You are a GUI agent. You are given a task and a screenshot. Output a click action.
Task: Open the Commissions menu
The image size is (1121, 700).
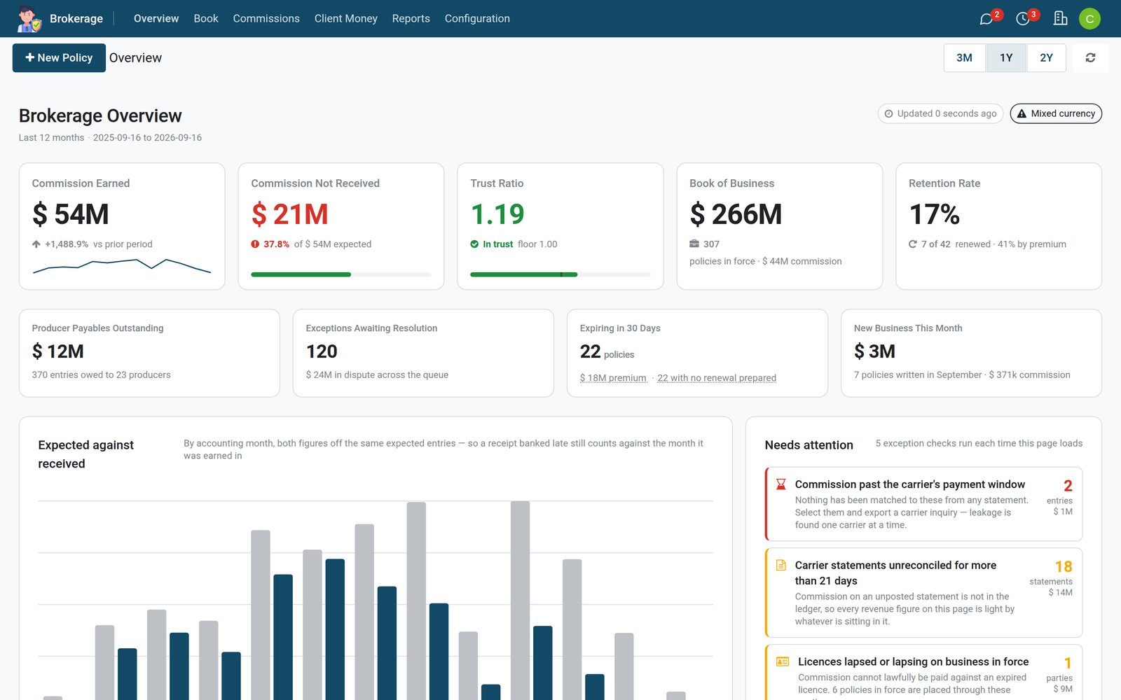tap(266, 18)
